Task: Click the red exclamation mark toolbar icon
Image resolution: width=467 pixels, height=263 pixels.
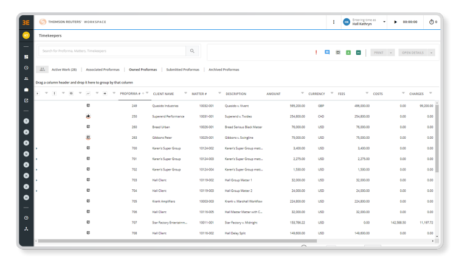Action: pyautogui.click(x=316, y=52)
